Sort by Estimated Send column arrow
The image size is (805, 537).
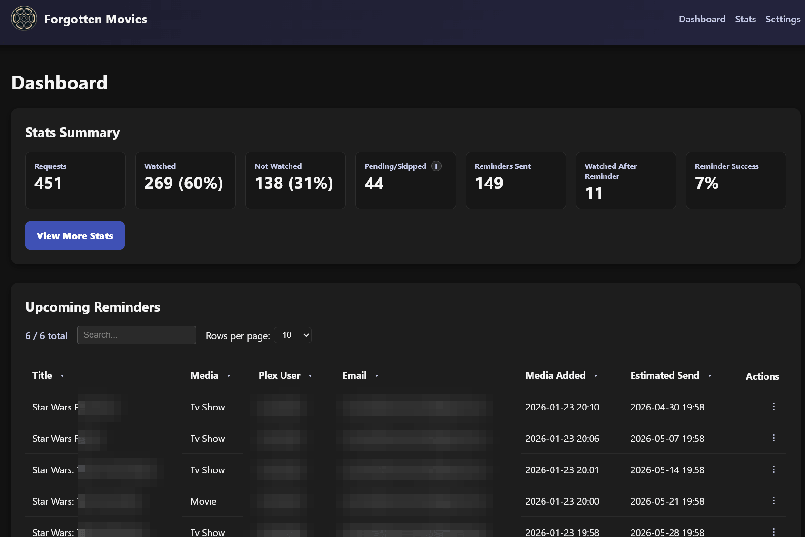coord(710,376)
